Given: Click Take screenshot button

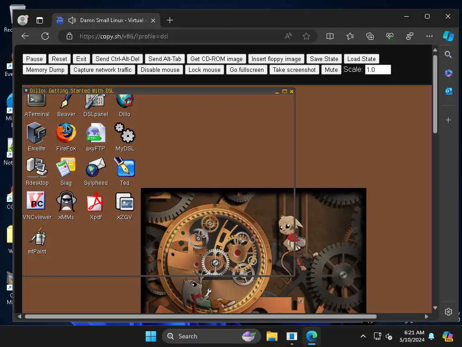Looking at the screenshot, I should [294, 70].
